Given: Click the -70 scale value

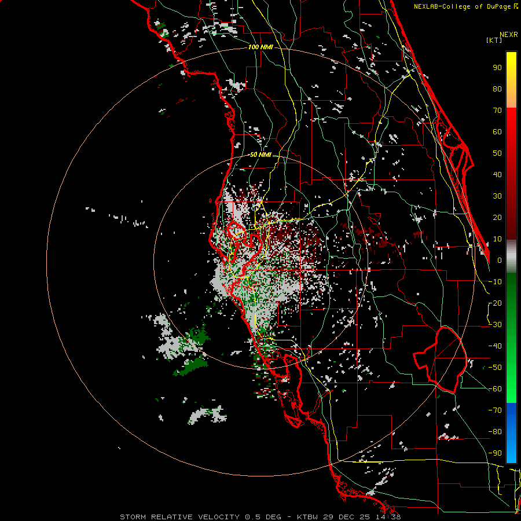Looking at the screenshot, I should coord(495,410).
